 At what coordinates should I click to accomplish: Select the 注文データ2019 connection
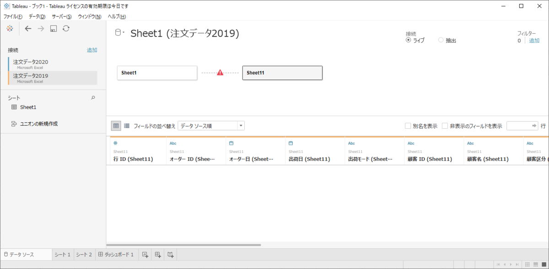53,78
